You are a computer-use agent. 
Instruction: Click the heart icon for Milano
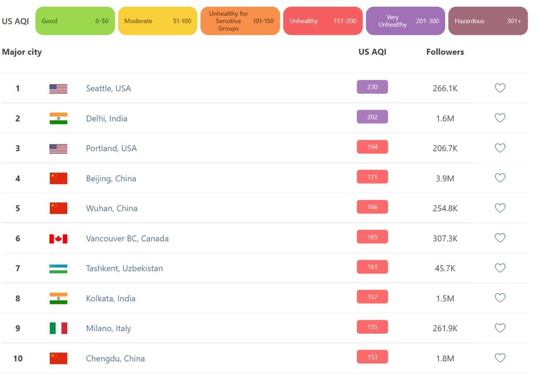(500, 328)
